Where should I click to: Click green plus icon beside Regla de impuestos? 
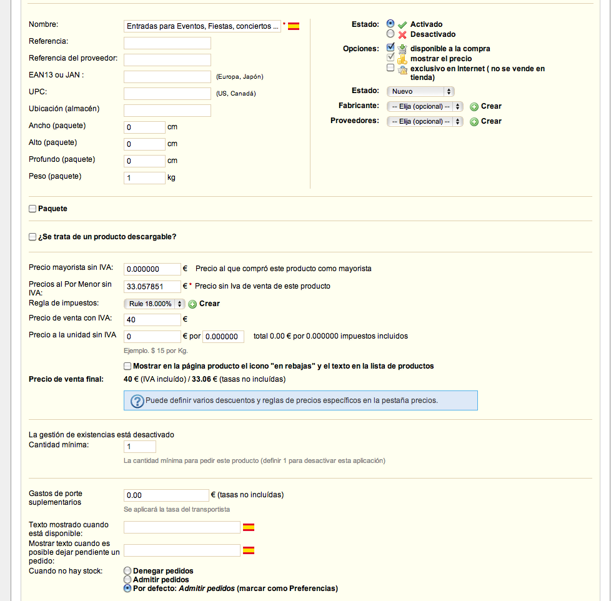(192, 304)
